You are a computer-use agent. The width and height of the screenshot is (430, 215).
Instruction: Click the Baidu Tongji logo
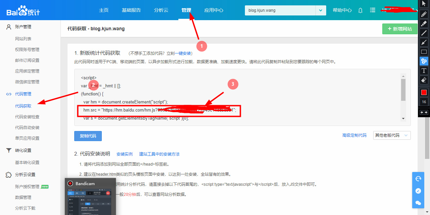tap(23, 10)
